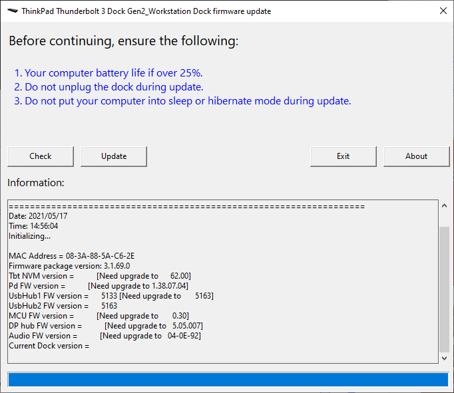Viewport: 454px width, 393px height.
Task: Start firmware with the Update button
Action: tap(114, 156)
